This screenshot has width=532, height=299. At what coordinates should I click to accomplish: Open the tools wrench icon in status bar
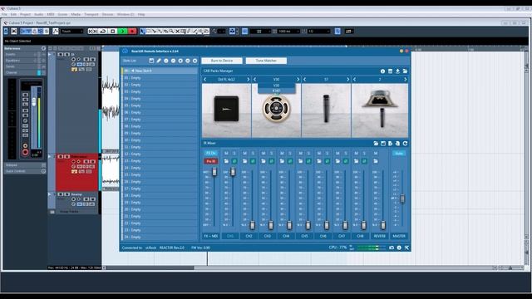406,248
